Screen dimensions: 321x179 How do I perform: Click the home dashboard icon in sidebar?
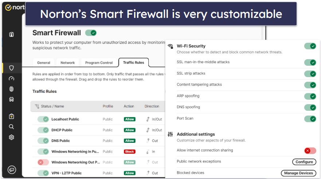[x=11, y=35]
